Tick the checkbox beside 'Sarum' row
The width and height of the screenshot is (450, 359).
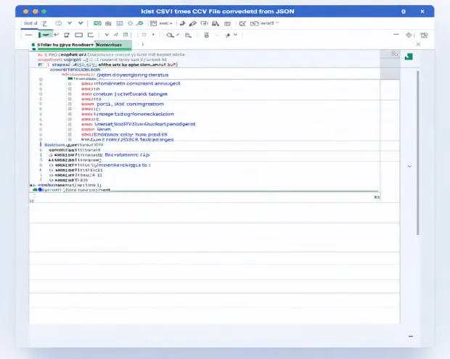pos(70,129)
